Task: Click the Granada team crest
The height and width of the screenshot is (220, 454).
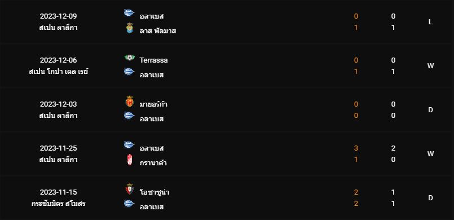Action: coord(129,160)
